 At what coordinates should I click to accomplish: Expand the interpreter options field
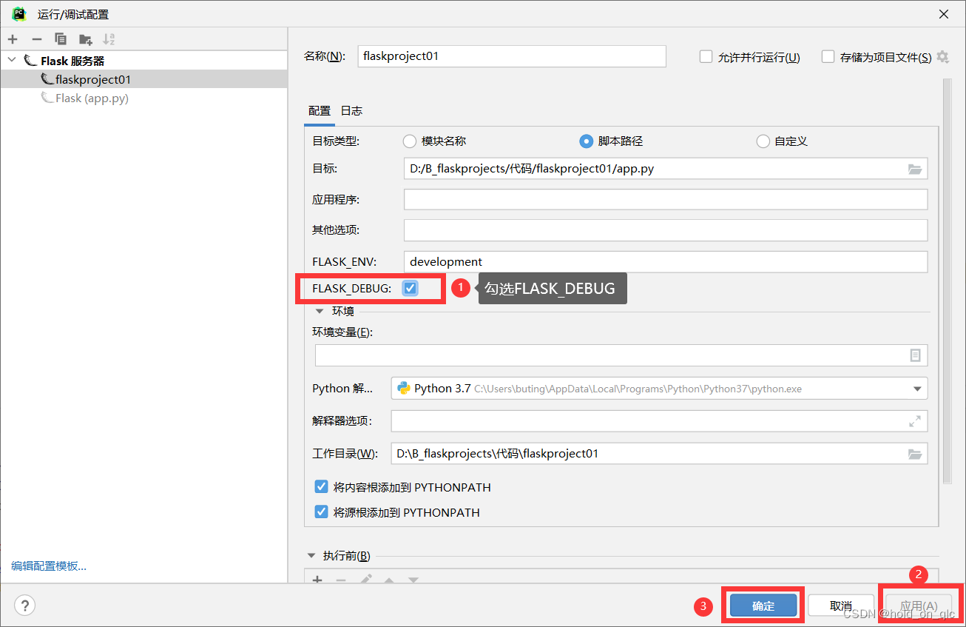pos(915,421)
